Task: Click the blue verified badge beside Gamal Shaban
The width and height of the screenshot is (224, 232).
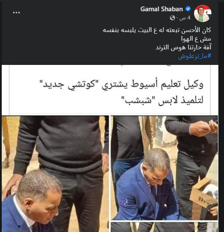Action: [x=188, y=9]
